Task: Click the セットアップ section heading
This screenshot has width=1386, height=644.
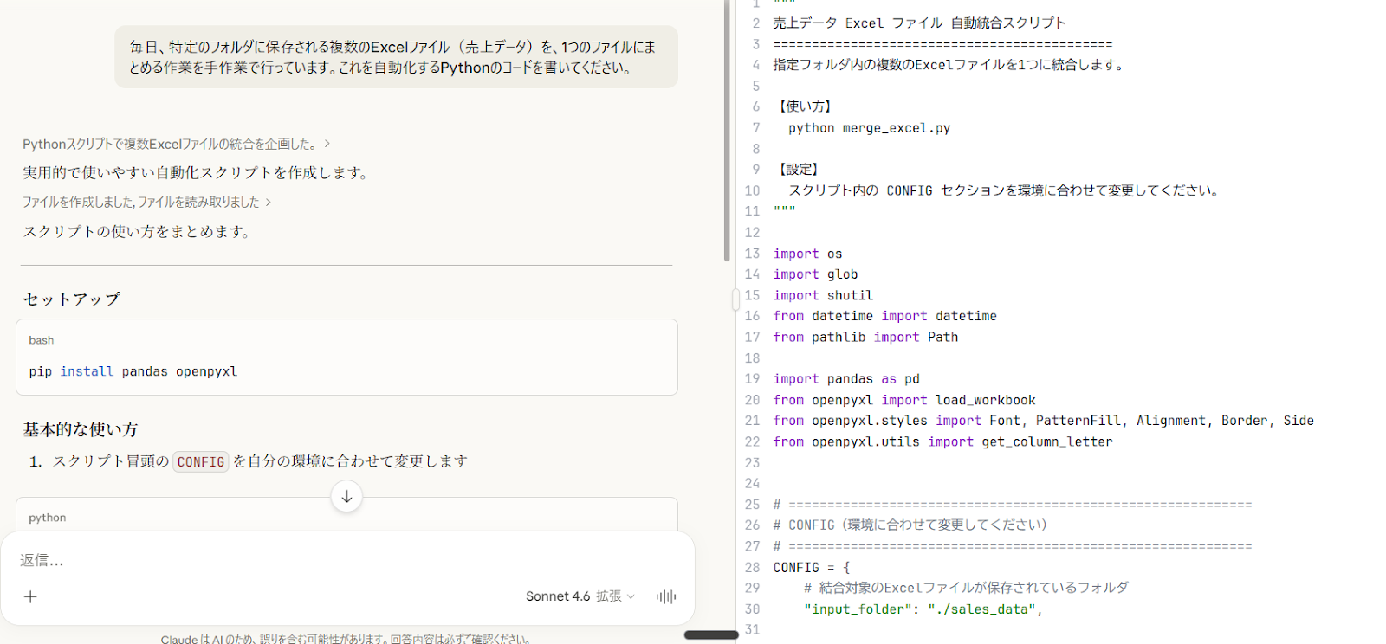Action: click(x=72, y=299)
